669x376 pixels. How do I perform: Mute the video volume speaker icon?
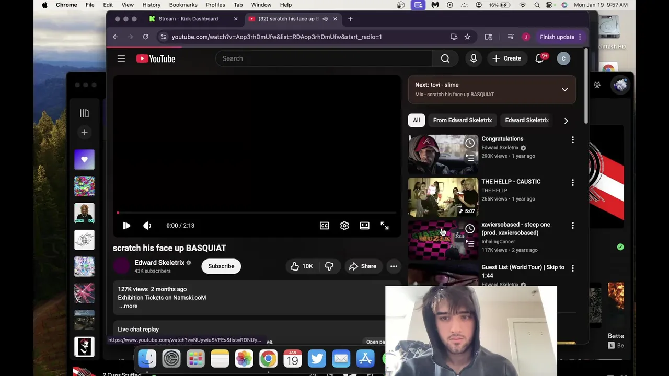(x=147, y=226)
